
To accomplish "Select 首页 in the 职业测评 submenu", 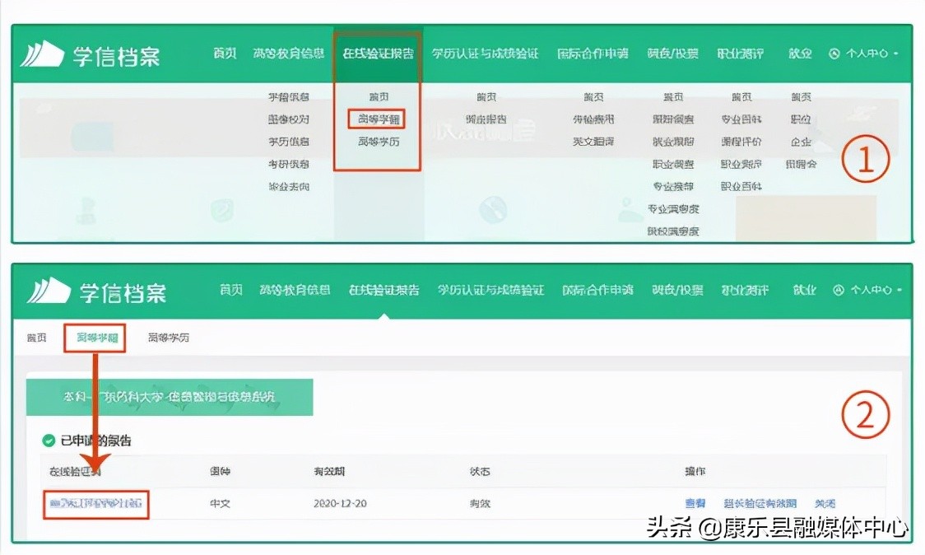I will (741, 97).
